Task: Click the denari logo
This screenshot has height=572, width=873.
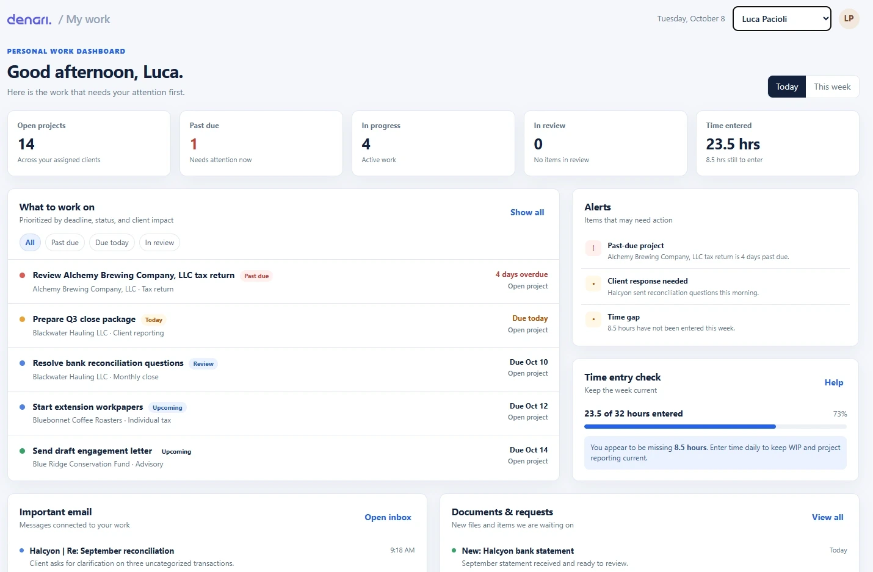Action: pyautogui.click(x=29, y=20)
